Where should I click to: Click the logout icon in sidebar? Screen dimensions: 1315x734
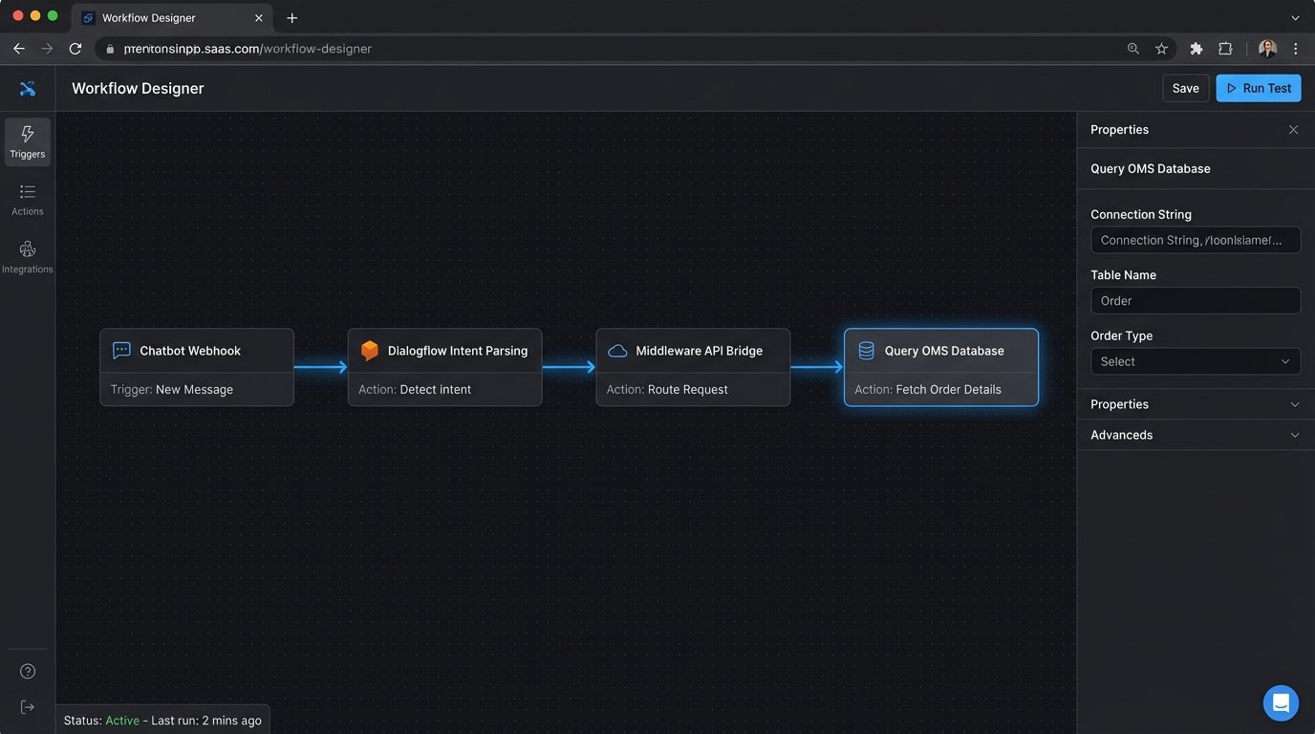[28, 707]
